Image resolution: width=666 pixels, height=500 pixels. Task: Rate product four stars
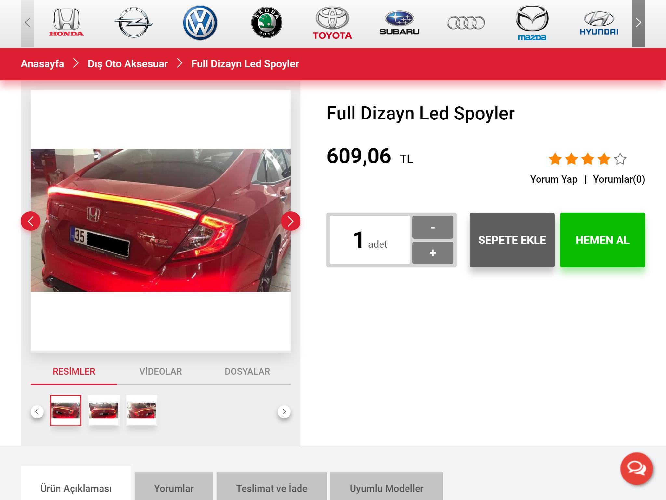click(604, 159)
